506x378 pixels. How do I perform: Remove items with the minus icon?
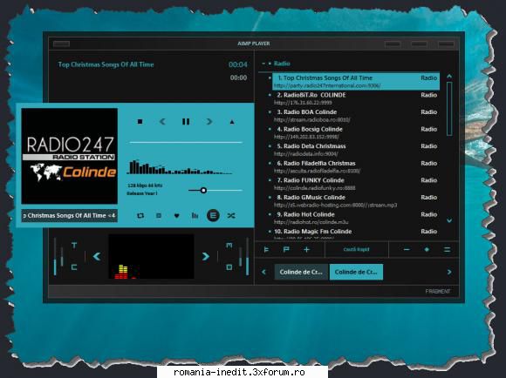point(407,249)
